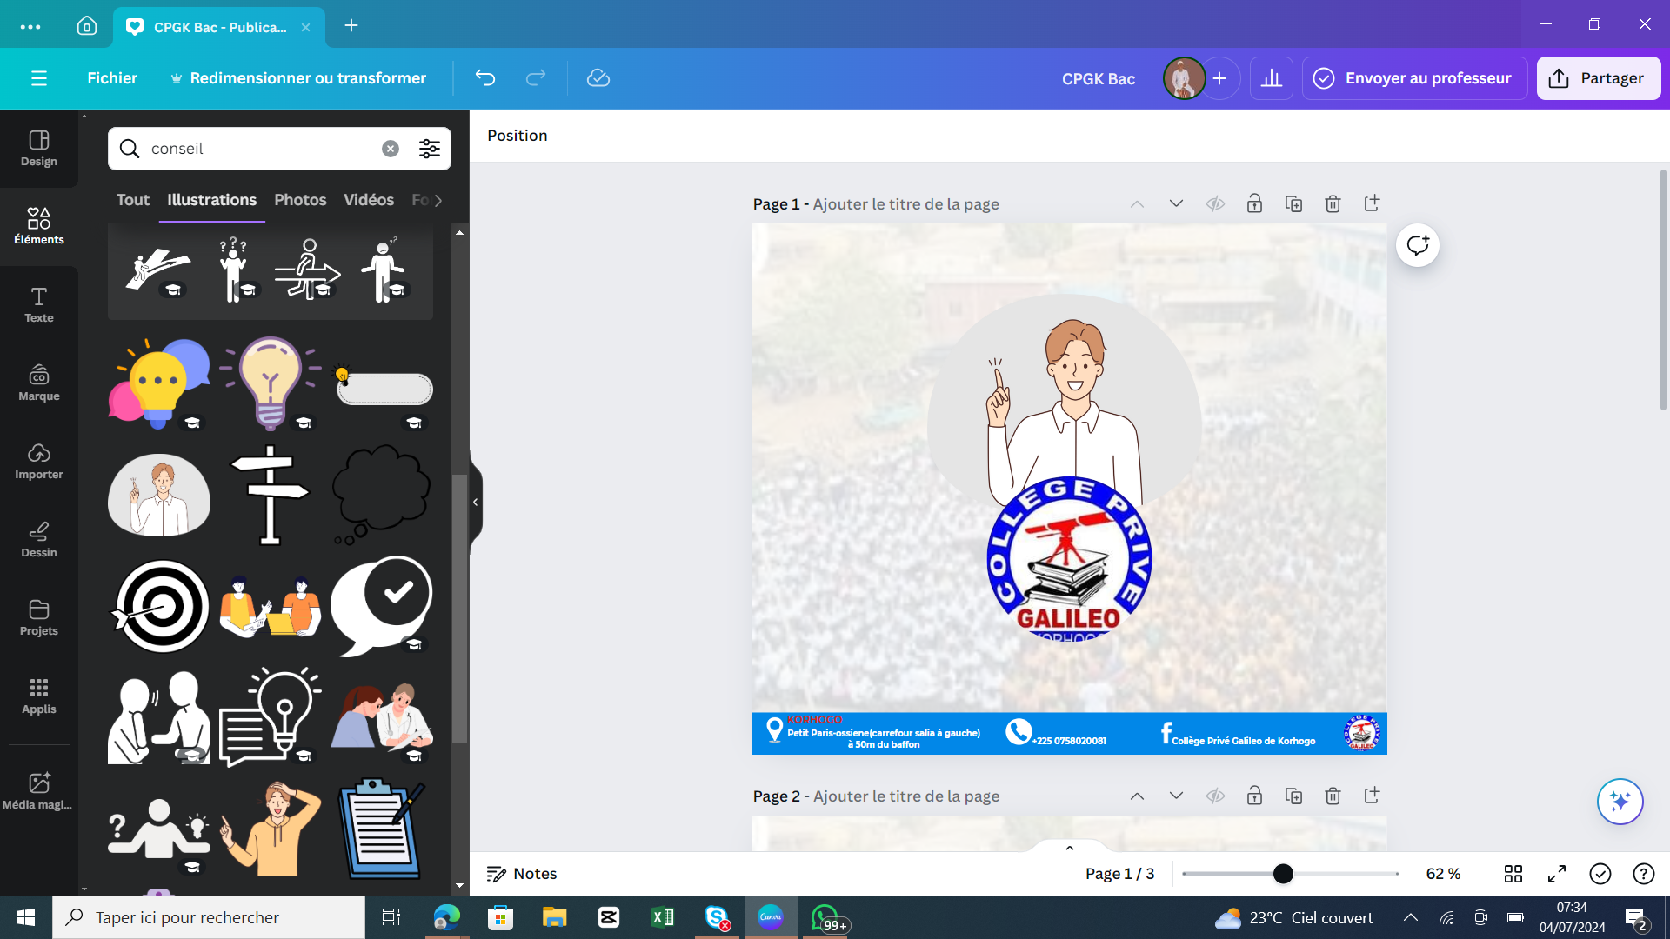
Task: Open the Média magique panel
Action: (x=39, y=792)
